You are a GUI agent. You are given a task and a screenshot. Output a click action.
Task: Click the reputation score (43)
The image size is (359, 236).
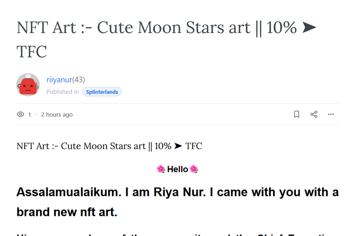79,80
